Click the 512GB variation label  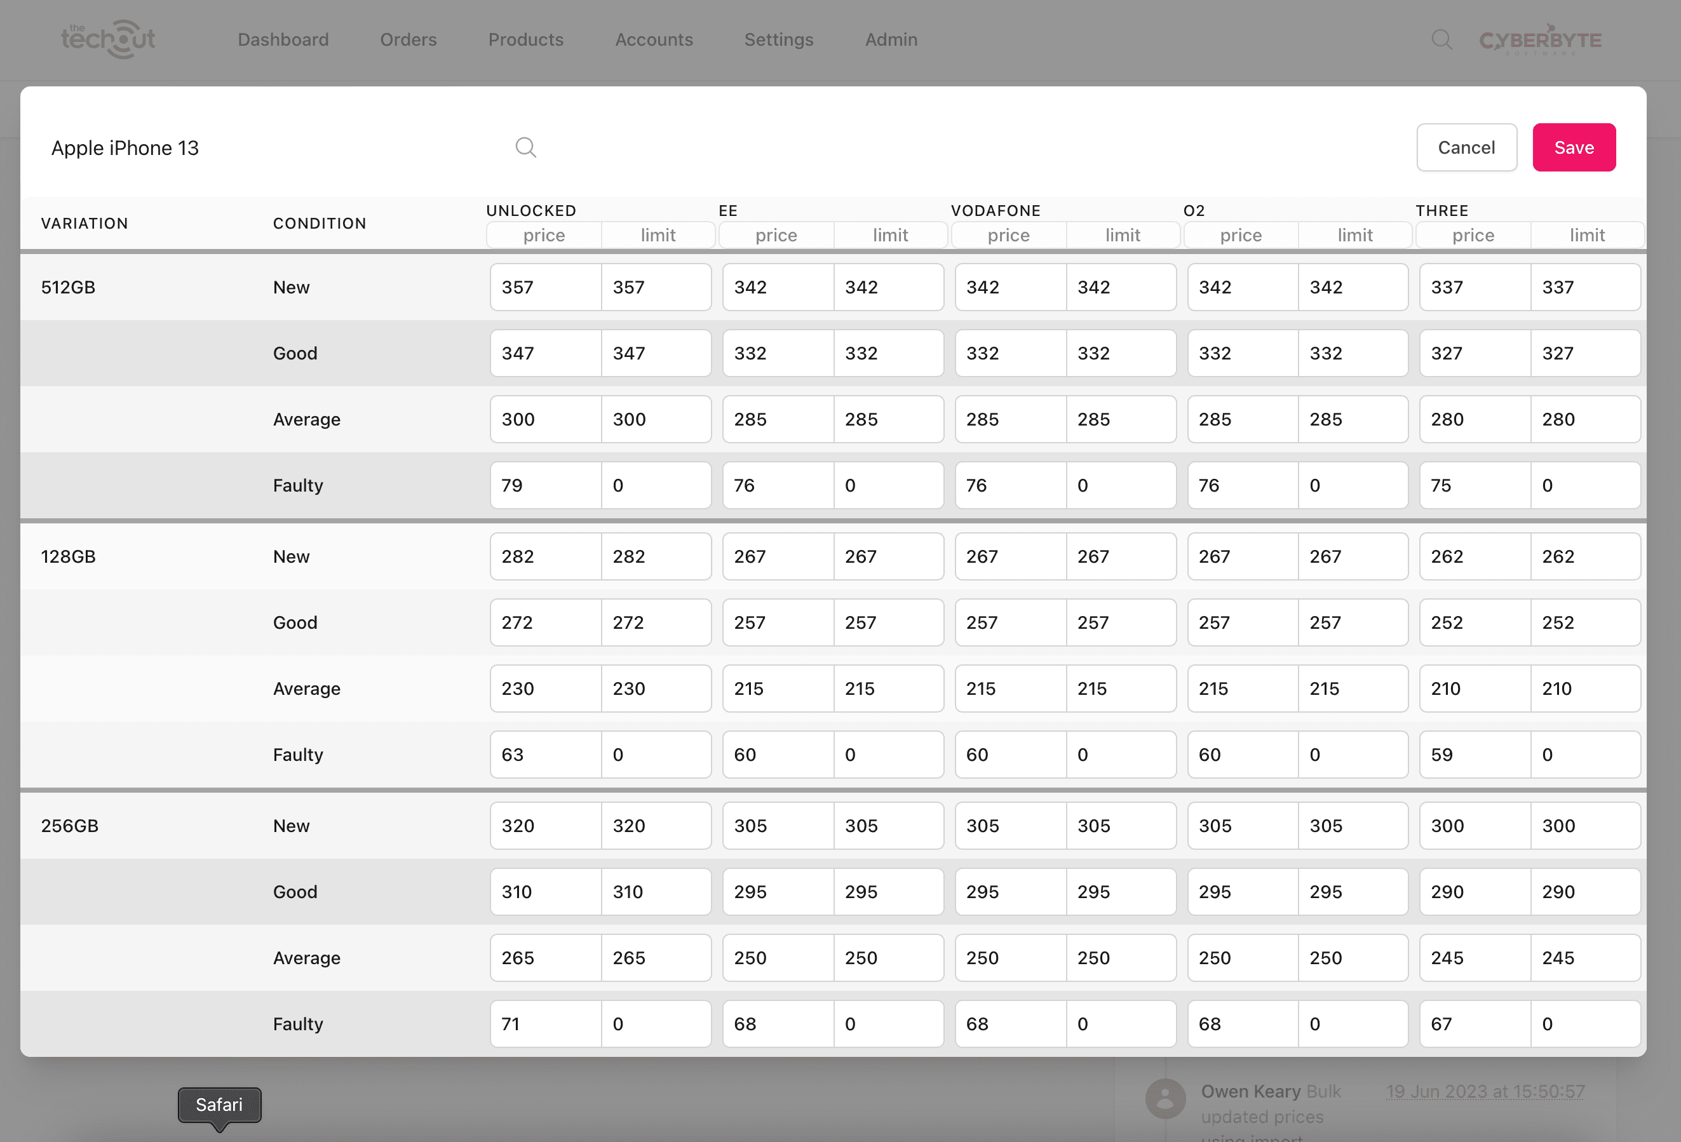pos(68,287)
